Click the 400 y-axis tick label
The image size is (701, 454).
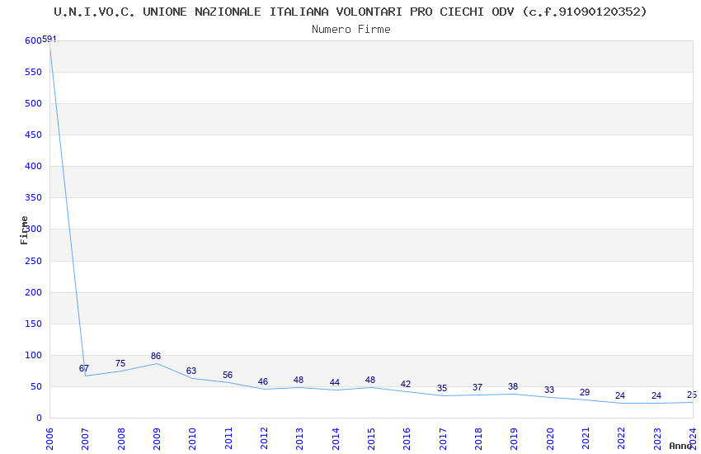point(33,166)
